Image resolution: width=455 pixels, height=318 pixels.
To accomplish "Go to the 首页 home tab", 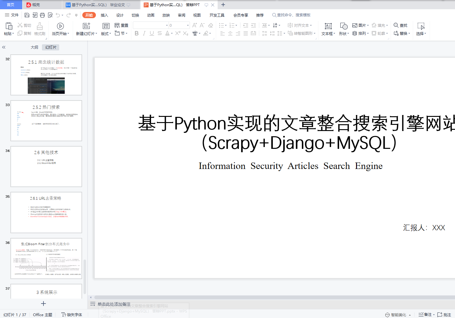I will click(11, 5).
